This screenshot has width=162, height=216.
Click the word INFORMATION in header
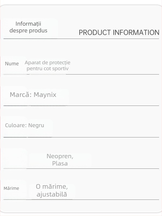tap(136, 32)
